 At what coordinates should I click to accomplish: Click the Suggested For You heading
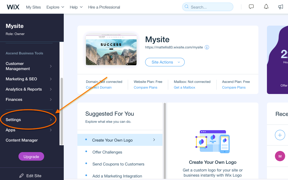pyautogui.click(x=110, y=114)
